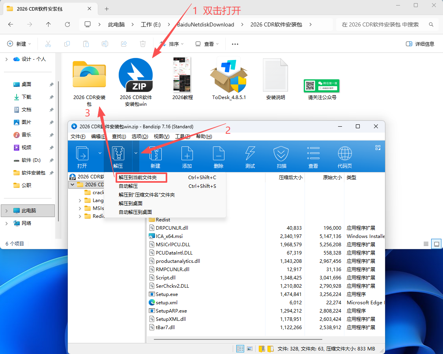Click Explorer Up arrow button
Screen dimensions: 443x354
pos(48,24)
